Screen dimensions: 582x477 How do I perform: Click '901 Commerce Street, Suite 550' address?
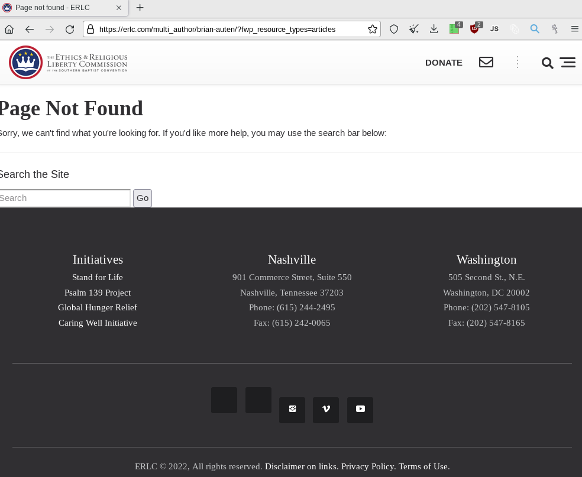292,277
